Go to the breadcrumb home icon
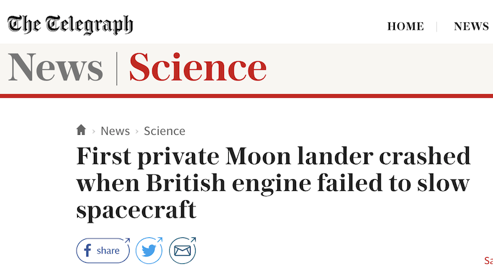The height and width of the screenshot is (275, 493). tap(81, 130)
